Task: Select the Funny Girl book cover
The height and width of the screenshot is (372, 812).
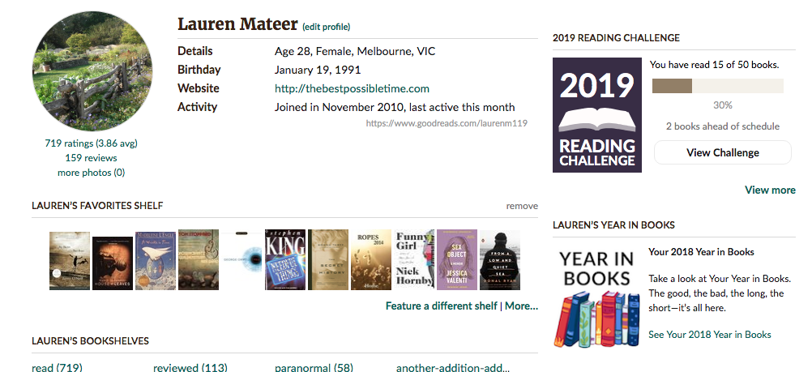Action: 414,259
